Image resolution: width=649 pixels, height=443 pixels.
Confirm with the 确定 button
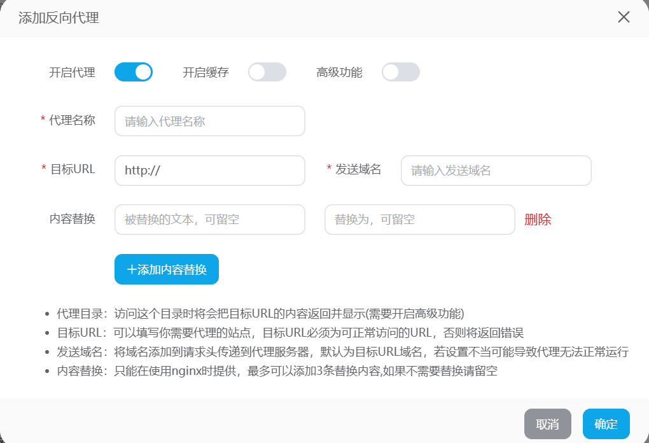[x=606, y=424]
